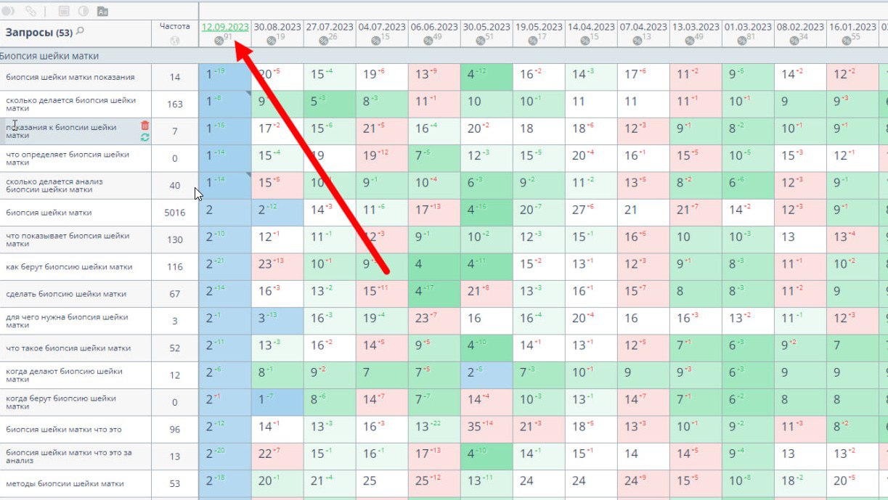Image resolution: width=888 pixels, height=500 pixels.
Task: Select query 'сделать биопсию шейки матки'
Action: click(66, 294)
